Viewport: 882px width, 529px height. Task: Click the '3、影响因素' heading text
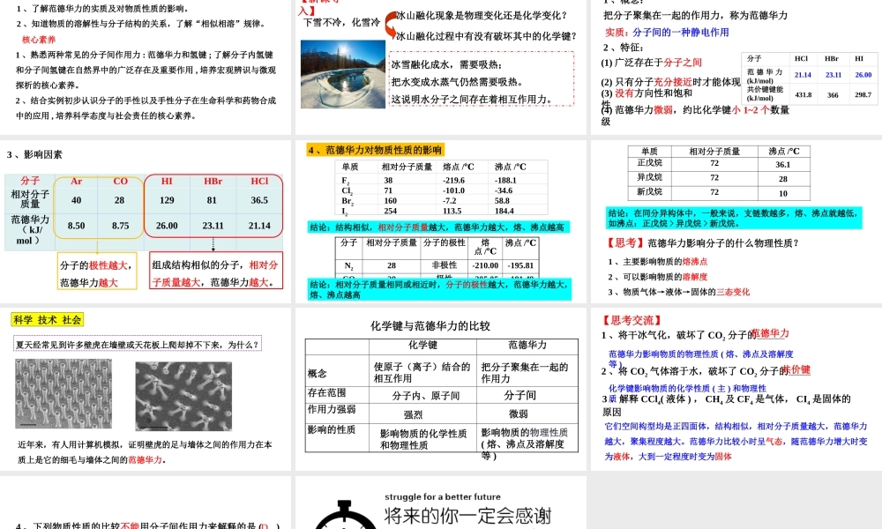[34, 154]
